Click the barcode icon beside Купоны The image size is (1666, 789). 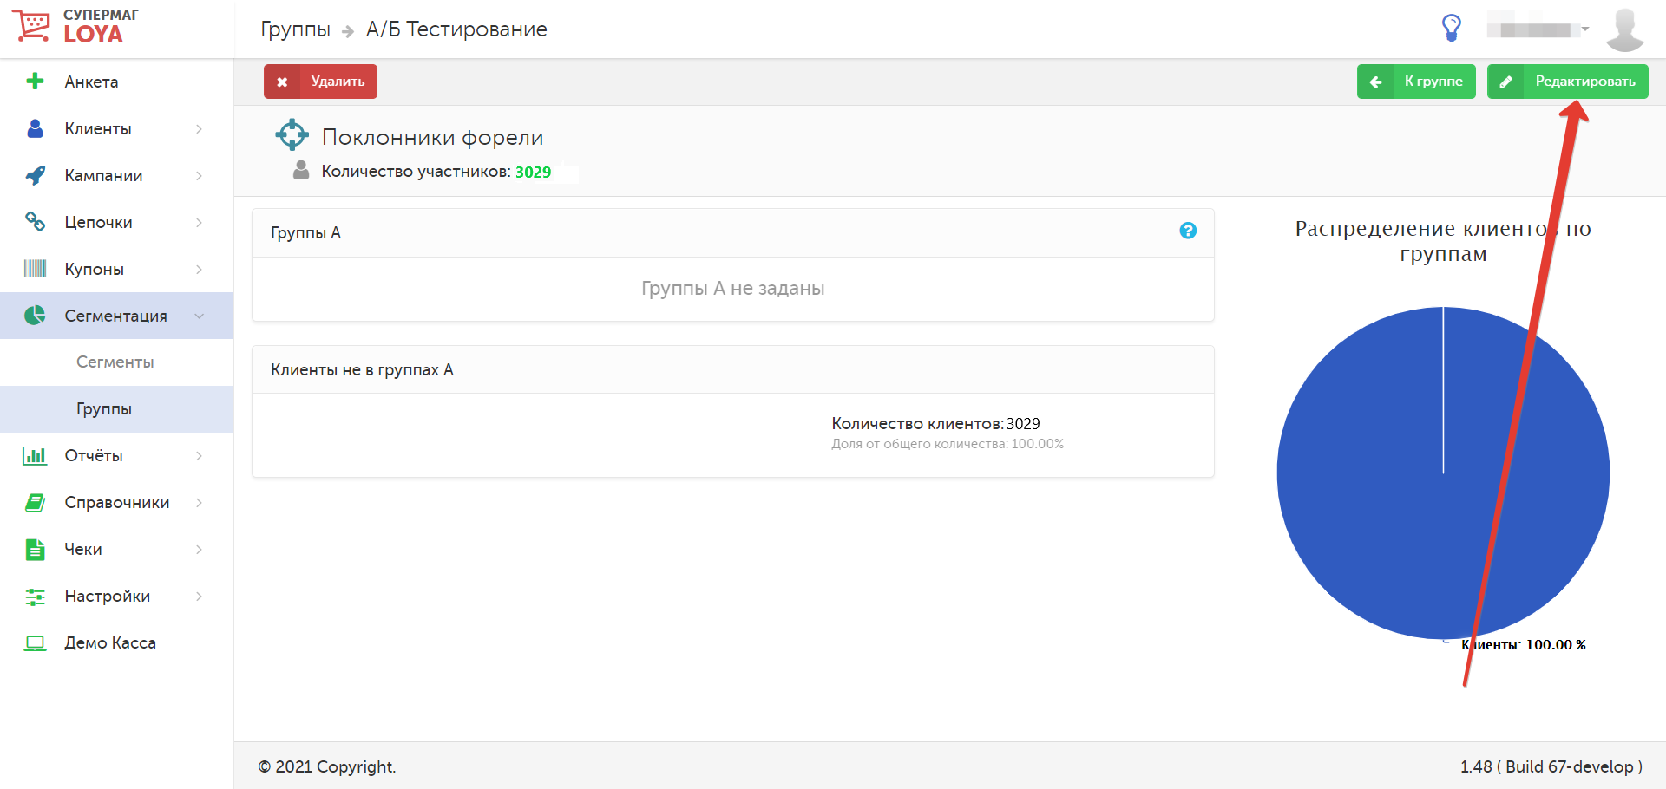coord(35,269)
